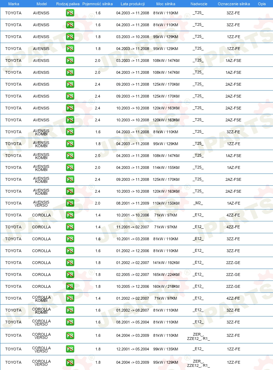Click the Nadwozie column header
Image resolution: width=273 pixels, height=370 pixels.
(x=199, y=4)
